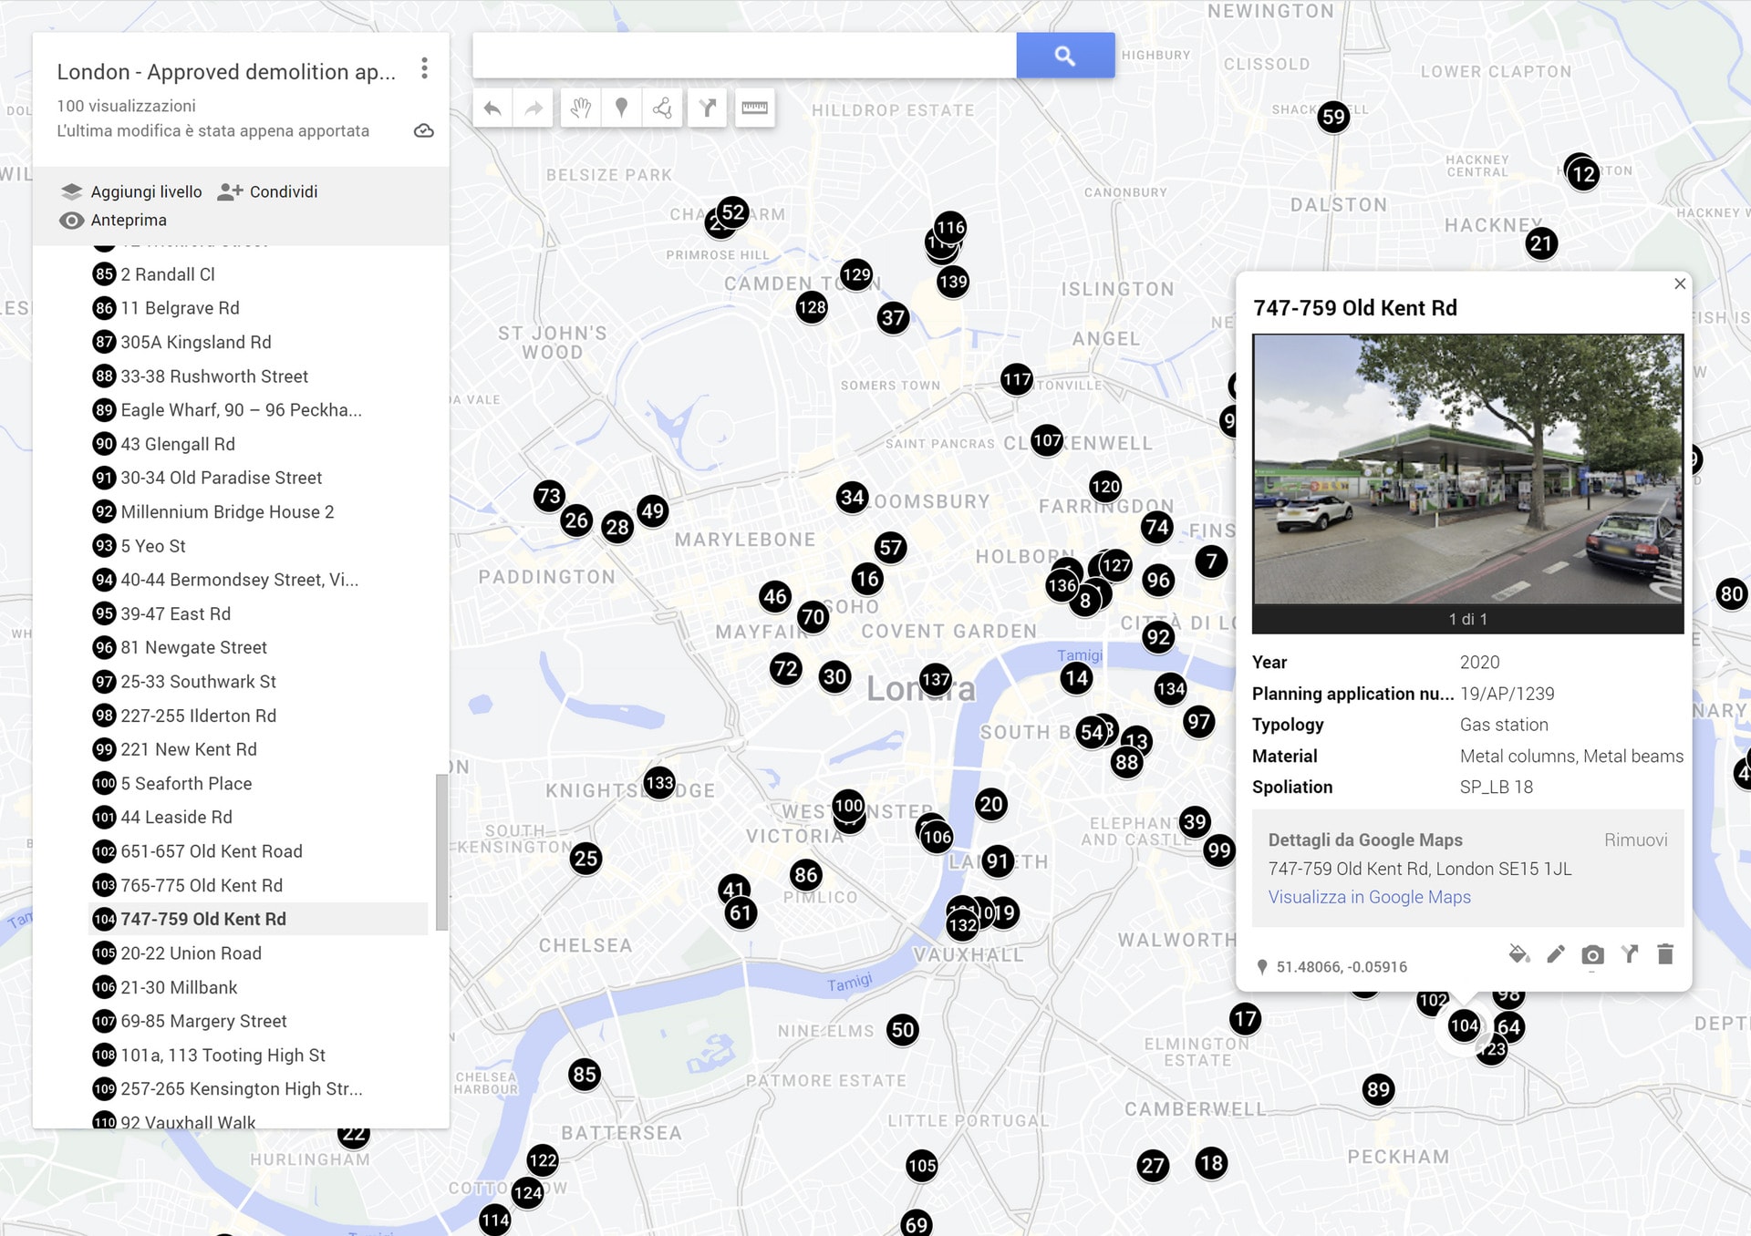Click map marker 73 near Paddington
Viewport: 1751px width, 1236px height.
(549, 496)
